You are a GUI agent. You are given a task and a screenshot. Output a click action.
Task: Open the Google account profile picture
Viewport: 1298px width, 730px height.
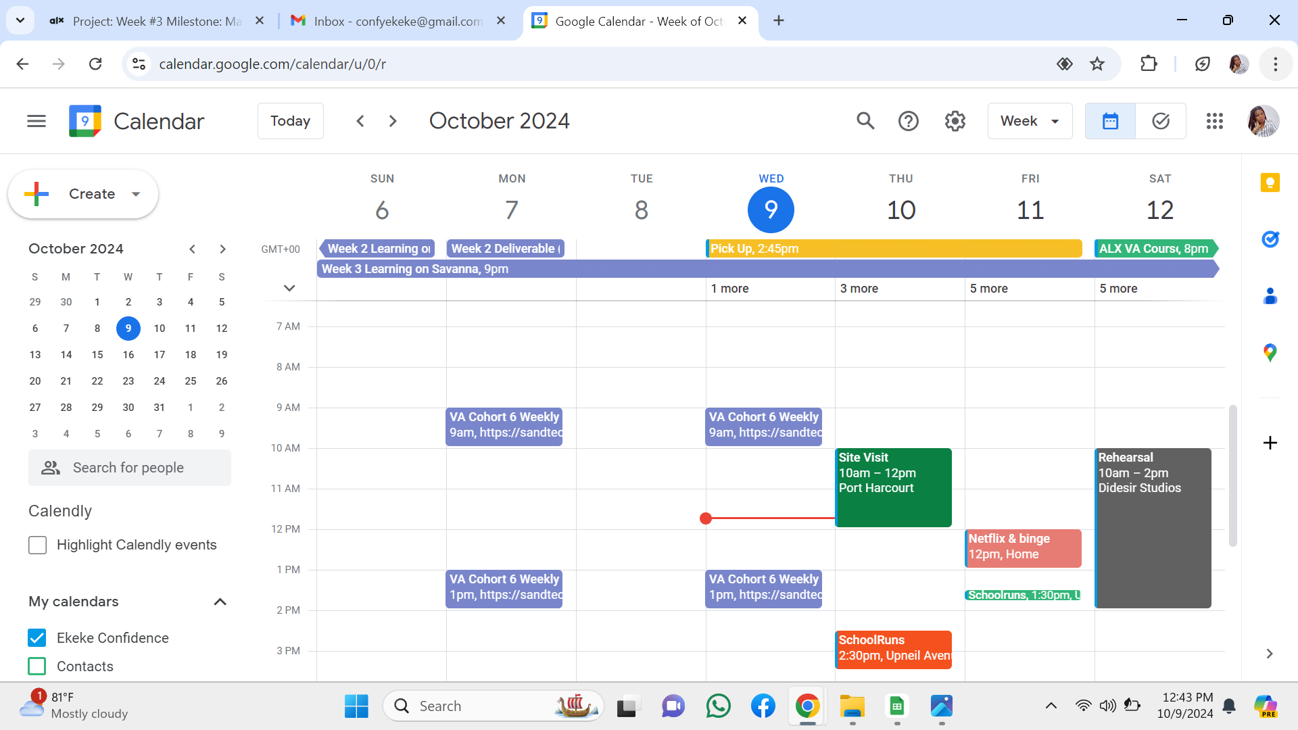tap(1263, 121)
